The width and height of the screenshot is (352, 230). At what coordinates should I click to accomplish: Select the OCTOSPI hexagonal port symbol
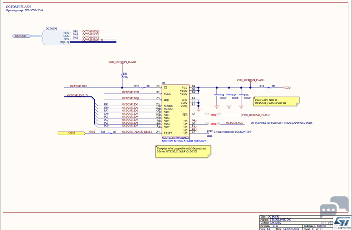tap(21, 36)
